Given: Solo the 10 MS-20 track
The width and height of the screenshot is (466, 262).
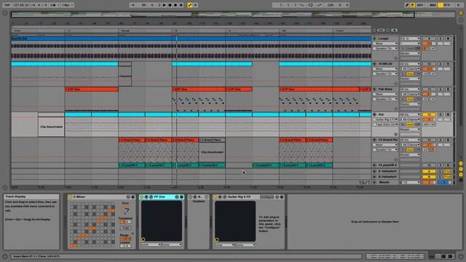Looking at the screenshot, I should pos(441,64).
